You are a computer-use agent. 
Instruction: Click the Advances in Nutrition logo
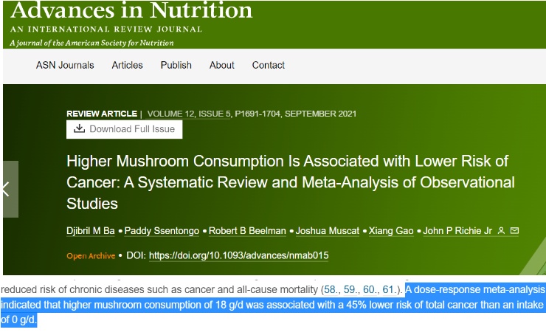tap(131, 11)
